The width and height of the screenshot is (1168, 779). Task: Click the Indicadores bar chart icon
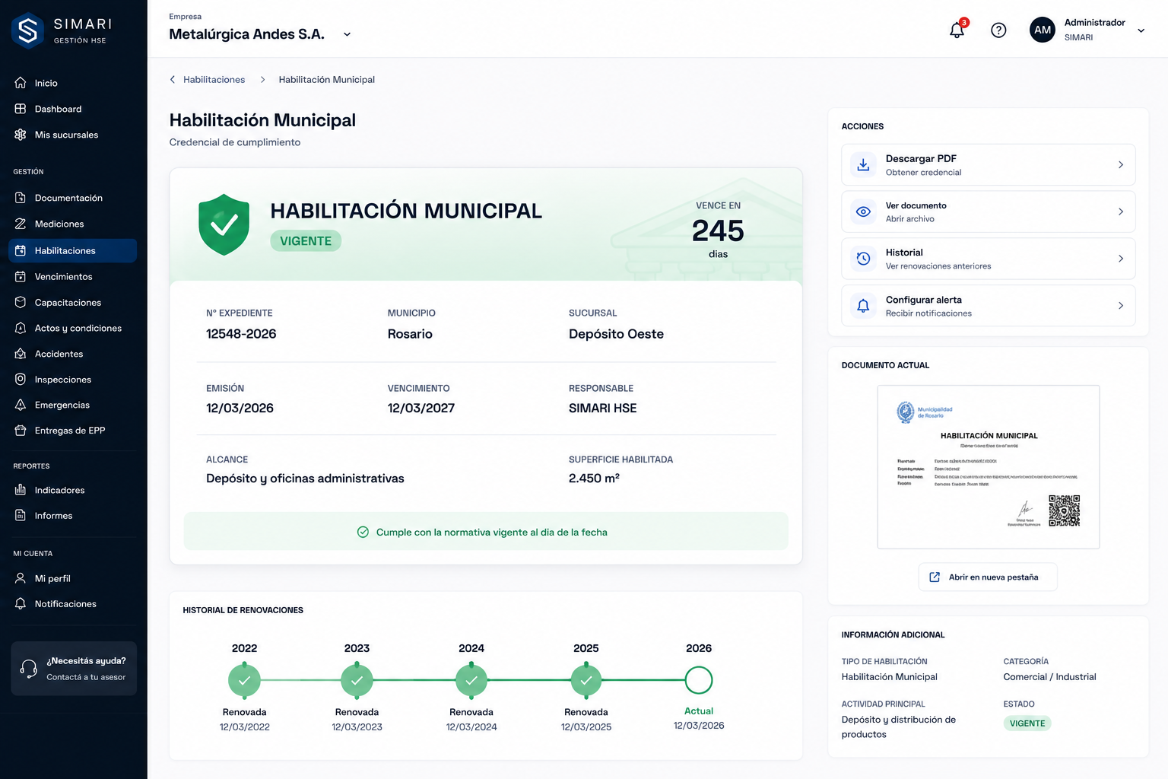(x=21, y=490)
